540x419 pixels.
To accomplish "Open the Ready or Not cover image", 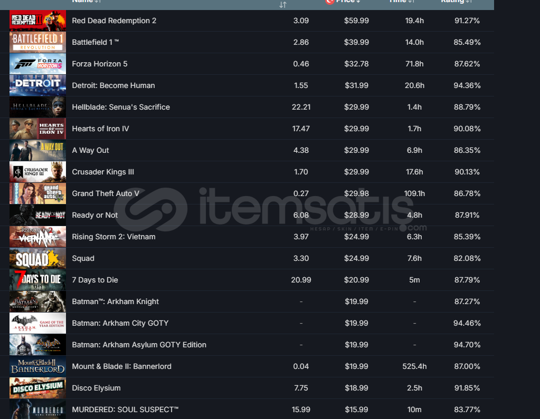I will 37,215.
